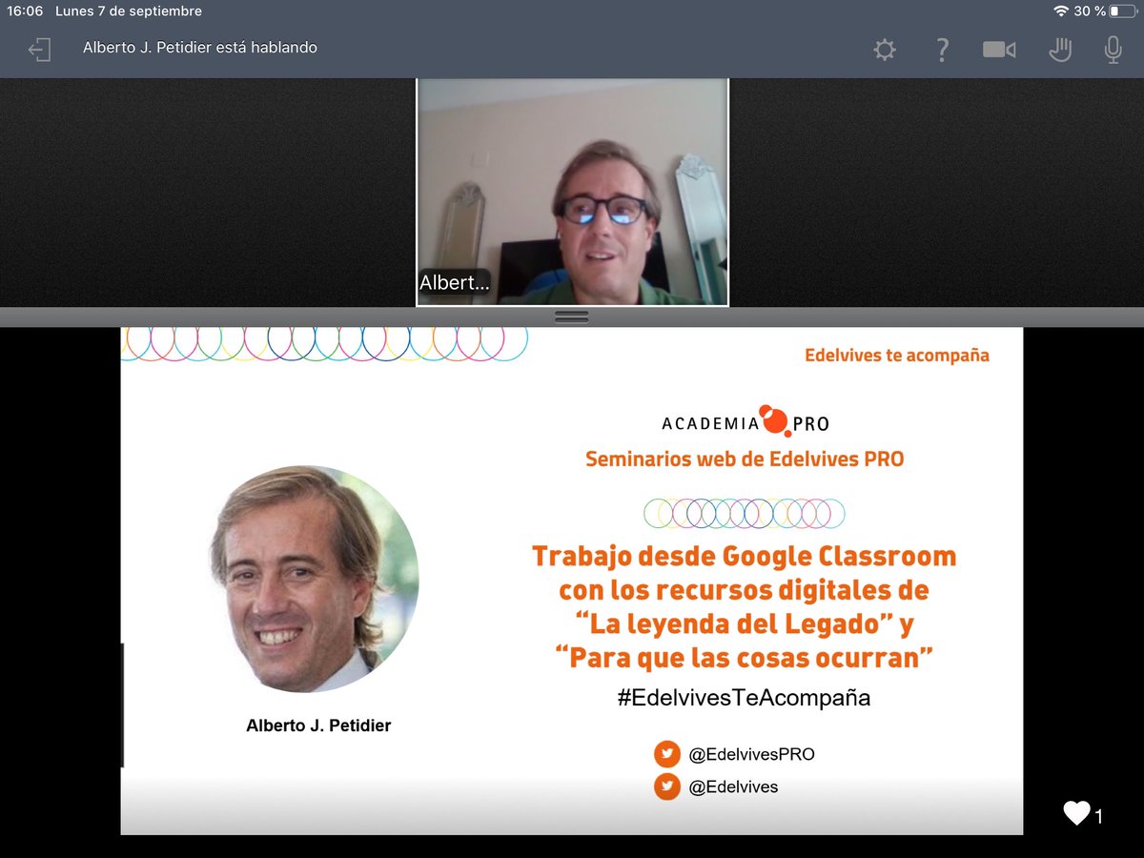Click 'Seminarios web de Edelvives PRO' heading

point(745,459)
